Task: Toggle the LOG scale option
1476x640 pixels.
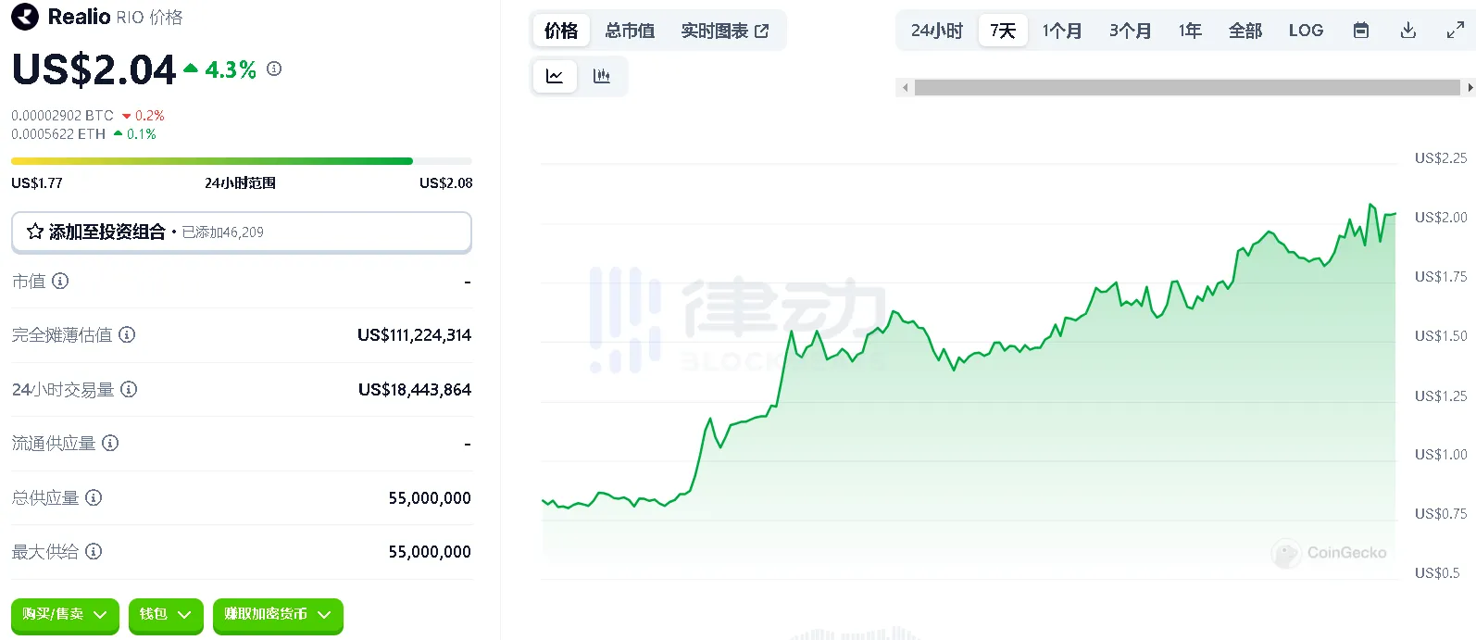Action: pos(1306,31)
